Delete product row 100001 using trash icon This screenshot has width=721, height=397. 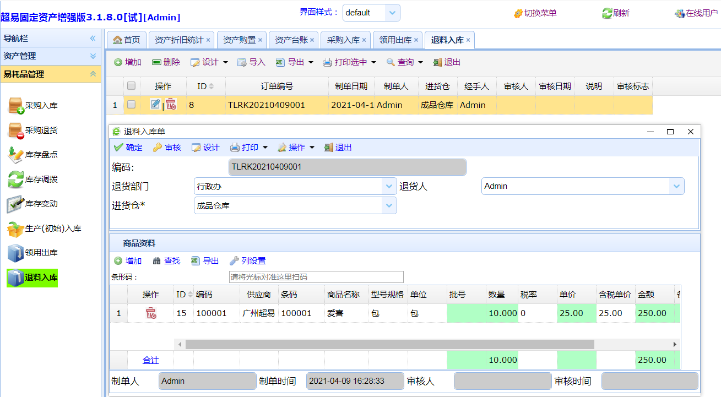coord(150,313)
